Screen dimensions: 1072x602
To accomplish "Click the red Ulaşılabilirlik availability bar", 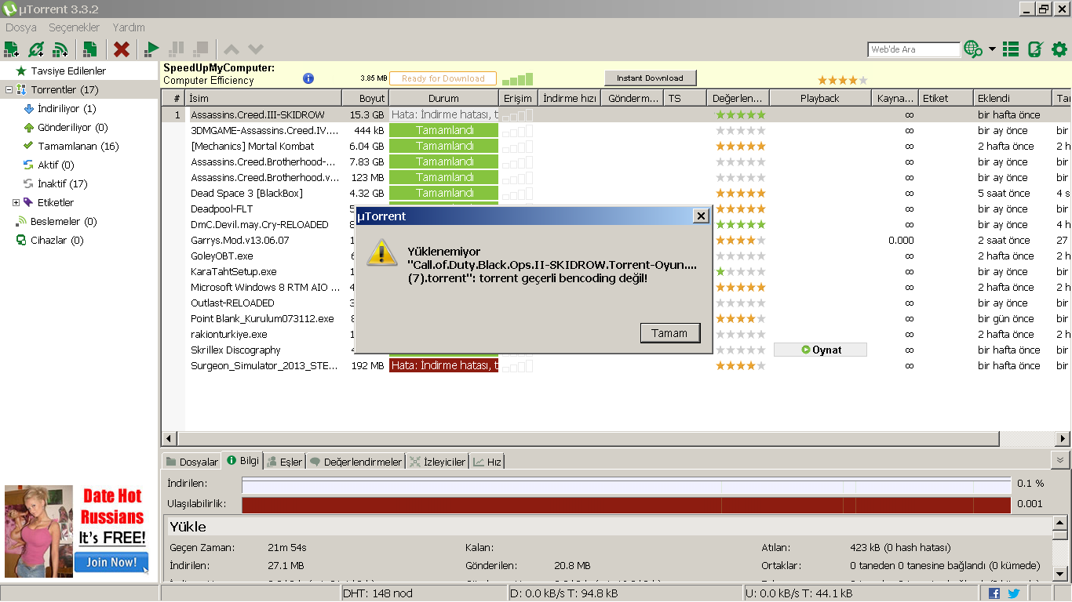I will point(626,505).
